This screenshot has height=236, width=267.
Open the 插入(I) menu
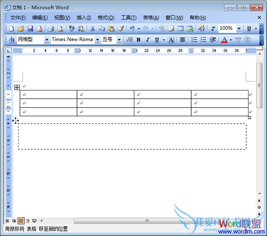point(84,18)
